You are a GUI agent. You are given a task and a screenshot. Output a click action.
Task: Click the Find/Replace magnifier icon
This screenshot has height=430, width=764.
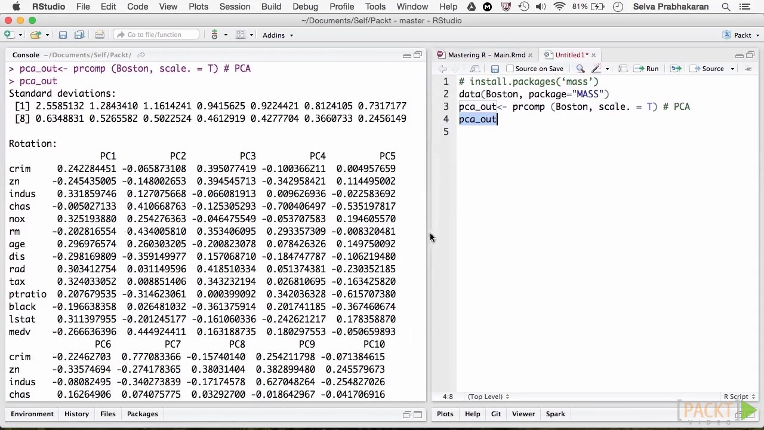click(x=580, y=69)
